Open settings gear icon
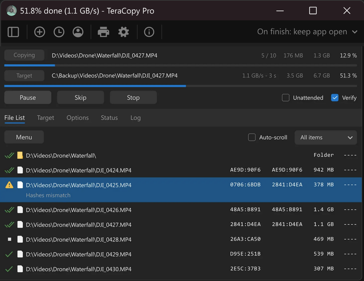The image size is (364, 281). click(123, 32)
